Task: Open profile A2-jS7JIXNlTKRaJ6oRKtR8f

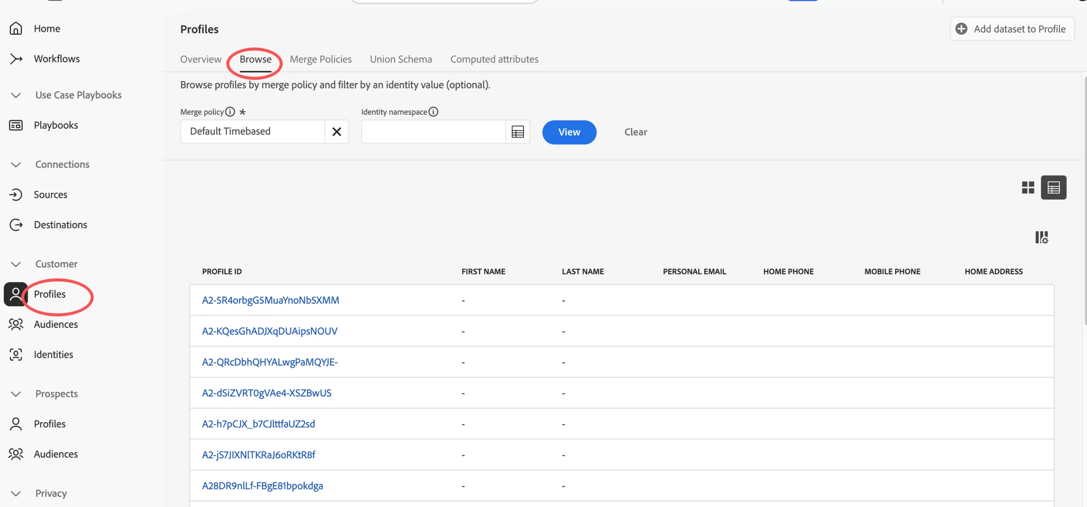Action: tap(259, 455)
